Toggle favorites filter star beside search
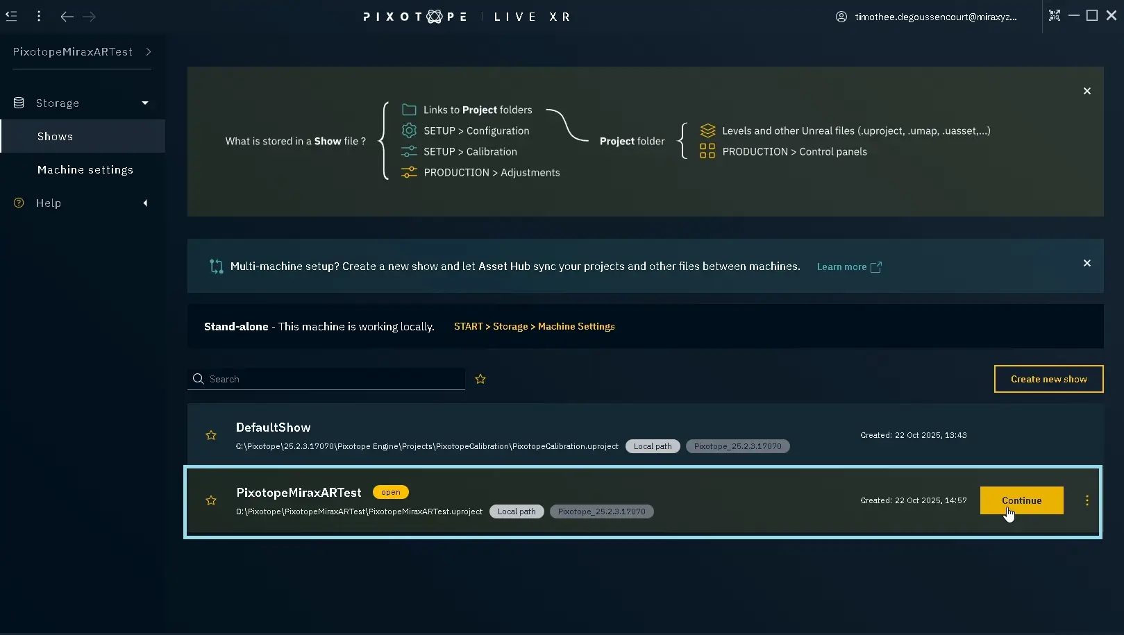 coord(480,379)
